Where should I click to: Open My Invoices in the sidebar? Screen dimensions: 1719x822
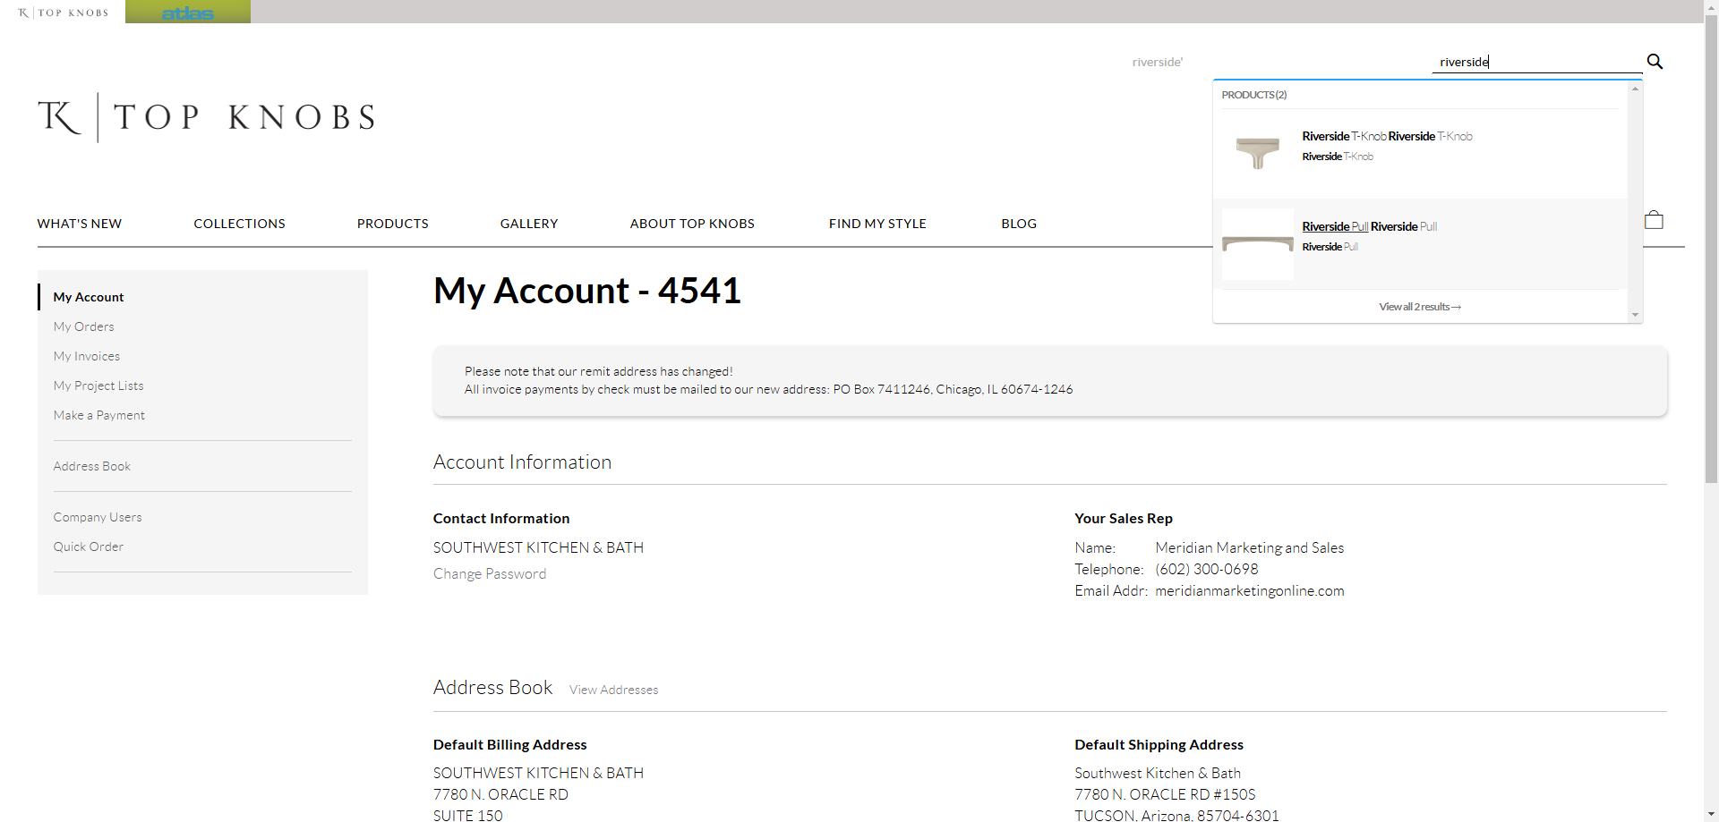coord(86,356)
